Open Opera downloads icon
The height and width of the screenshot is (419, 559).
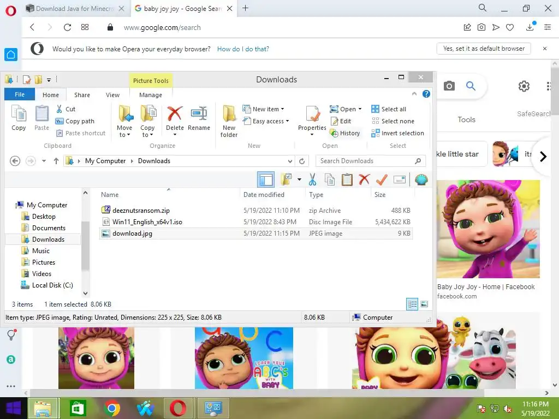pos(530,27)
